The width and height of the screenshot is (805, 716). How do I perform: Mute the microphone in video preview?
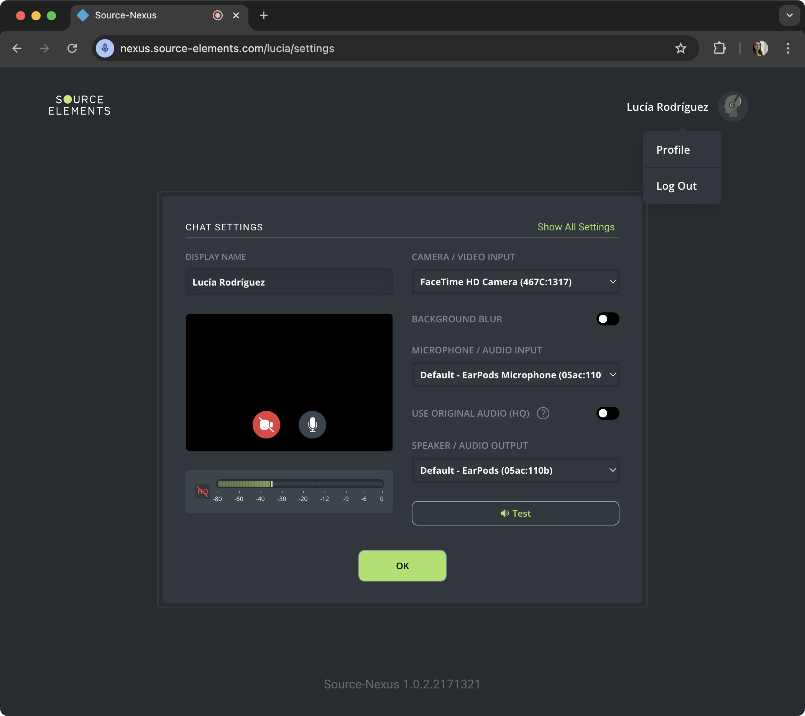[x=312, y=425]
